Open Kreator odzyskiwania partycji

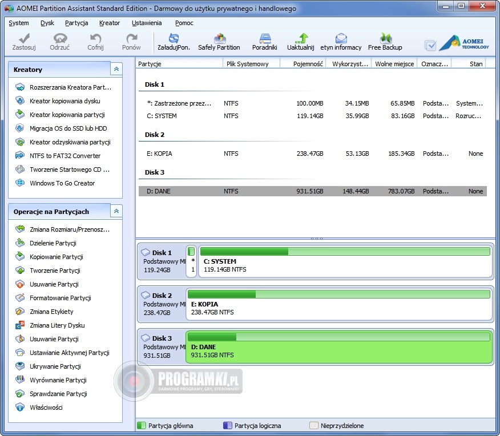(x=63, y=142)
